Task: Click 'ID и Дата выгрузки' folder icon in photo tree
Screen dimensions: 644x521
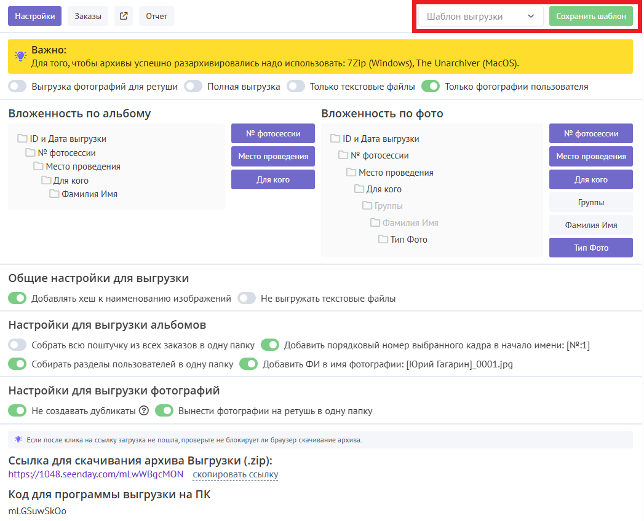Action: [335, 139]
